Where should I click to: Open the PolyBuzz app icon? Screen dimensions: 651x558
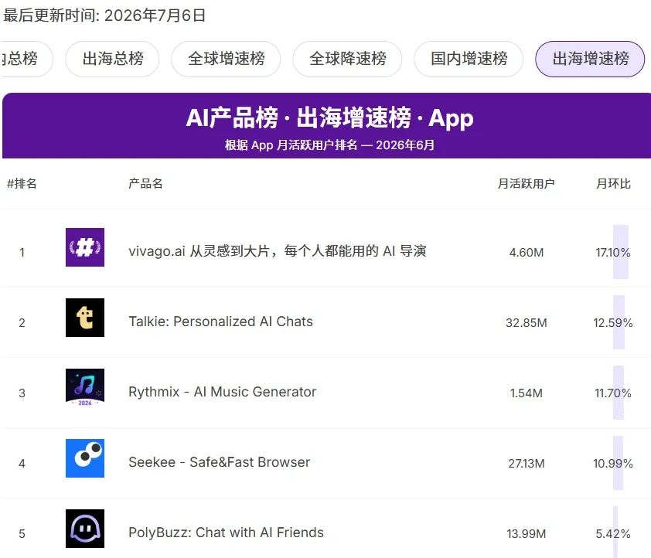[x=85, y=529]
